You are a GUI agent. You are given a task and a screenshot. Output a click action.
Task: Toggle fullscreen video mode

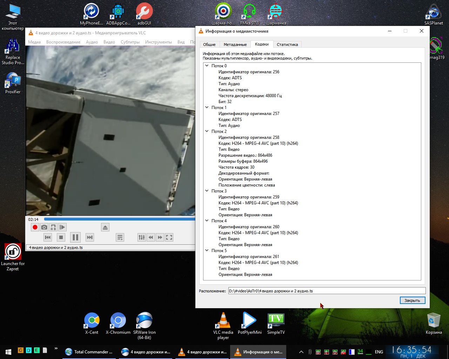[x=169, y=237]
